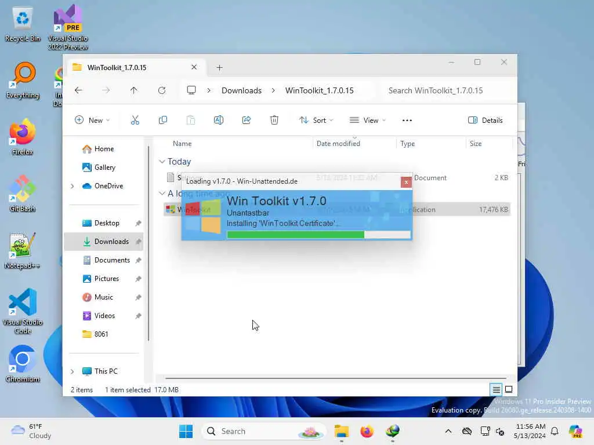Click chevron after Downloads in address bar

(273, 90)
